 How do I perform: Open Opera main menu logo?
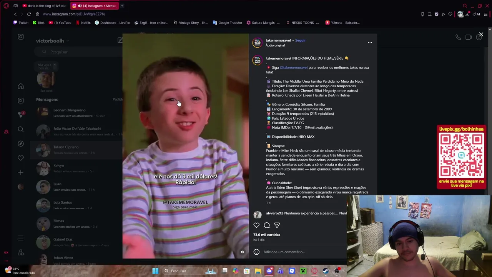coord(6,6)
